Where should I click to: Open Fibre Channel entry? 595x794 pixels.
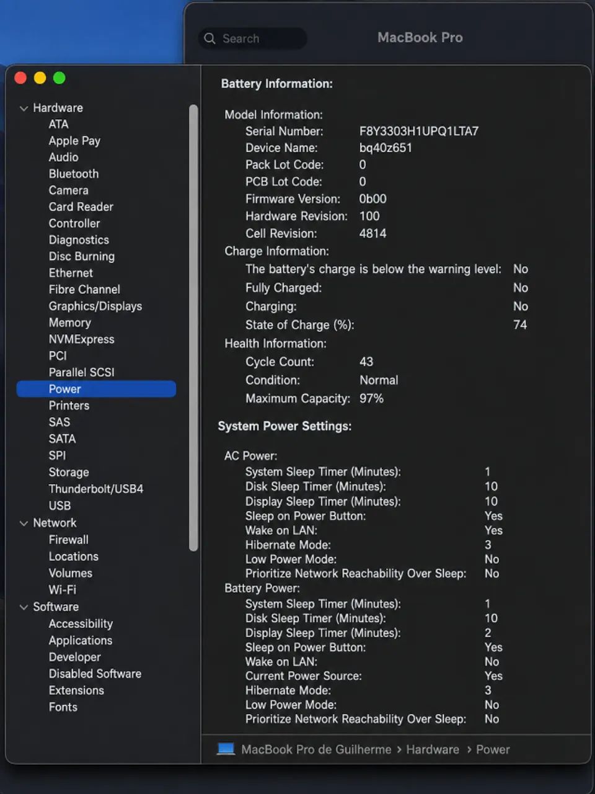coord(84,290)
